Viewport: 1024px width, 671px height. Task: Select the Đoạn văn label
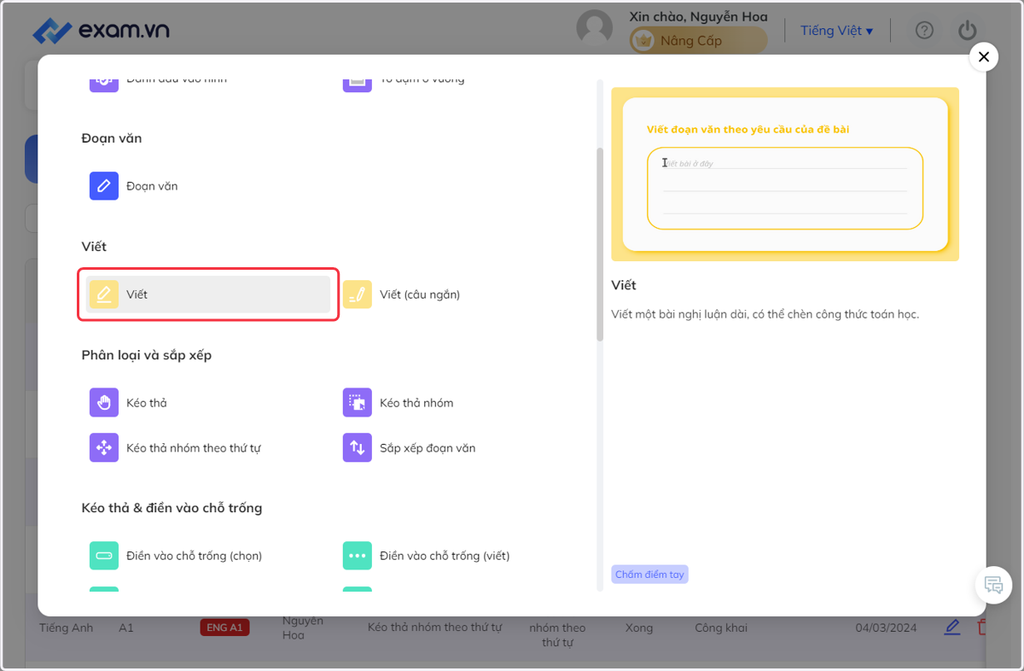[152, 186]
